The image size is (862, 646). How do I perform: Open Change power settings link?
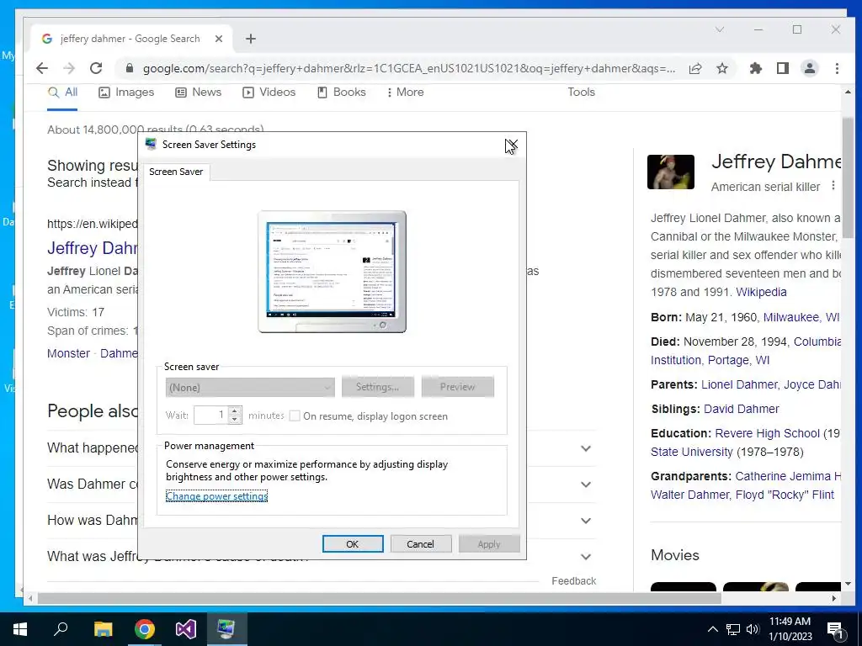[x=216, y=496]
